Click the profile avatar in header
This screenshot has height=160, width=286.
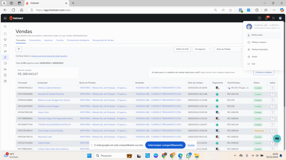click(x=280, y=18)
